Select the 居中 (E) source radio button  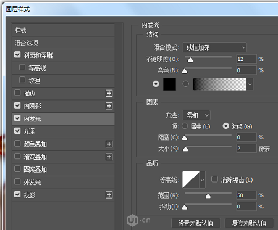(185, 126)
